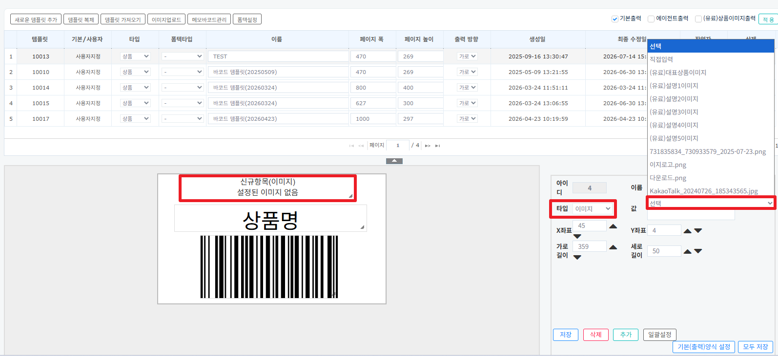The width and height of the screenshot is (778, 356).
Task: Enable the 에이전트출력 checkbox
Action: (651, 19)
